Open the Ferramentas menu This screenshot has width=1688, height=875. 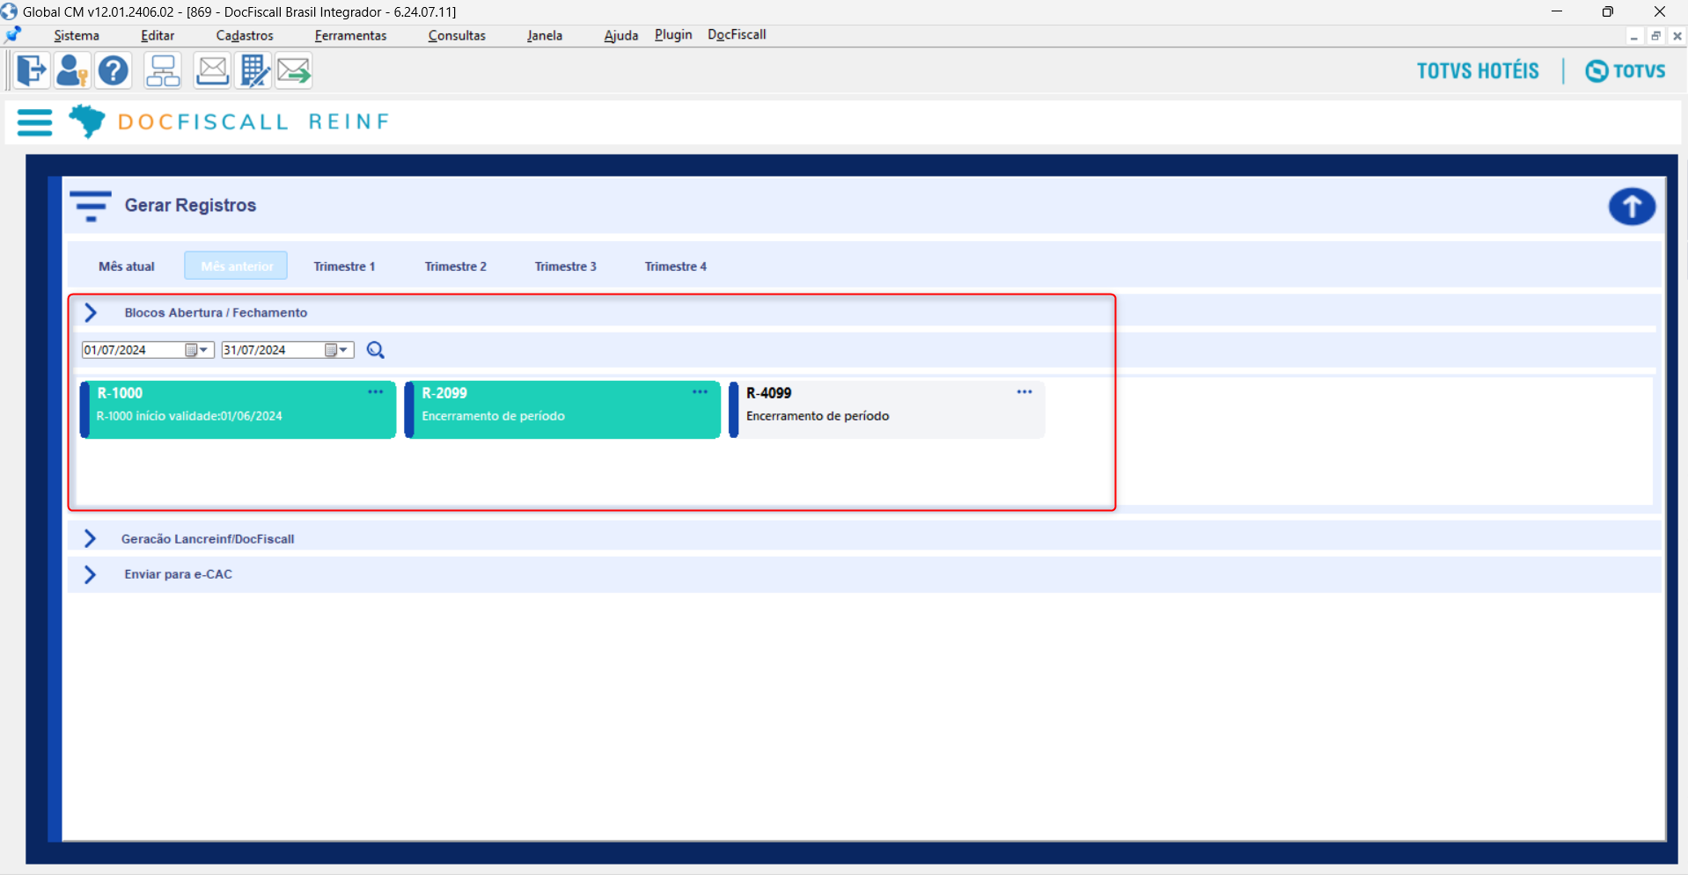350,35
